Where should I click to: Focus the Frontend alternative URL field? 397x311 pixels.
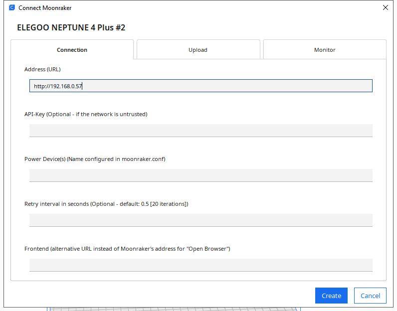201,265
